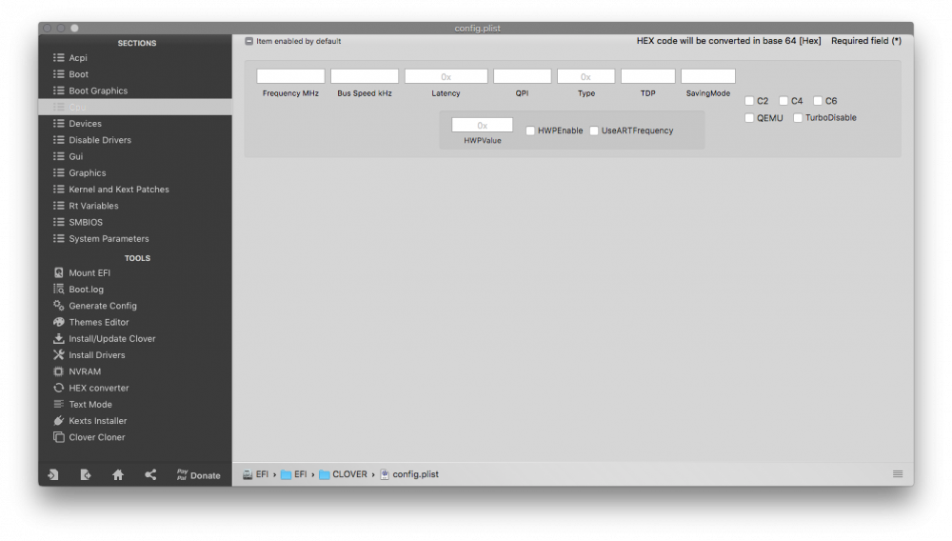Select the highlighted Cpu section

click(x=135, y=107)
